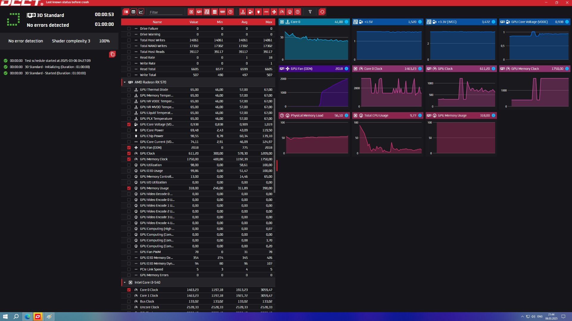Filter unknown hardware with first question icon
This screenshot has width=572, height=321.
[x=230, y=12]
